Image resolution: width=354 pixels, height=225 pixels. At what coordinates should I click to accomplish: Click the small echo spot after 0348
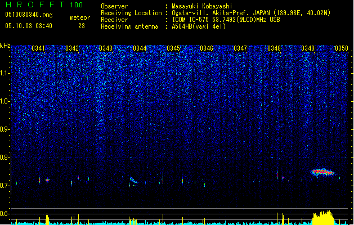(x=283, y=178)
